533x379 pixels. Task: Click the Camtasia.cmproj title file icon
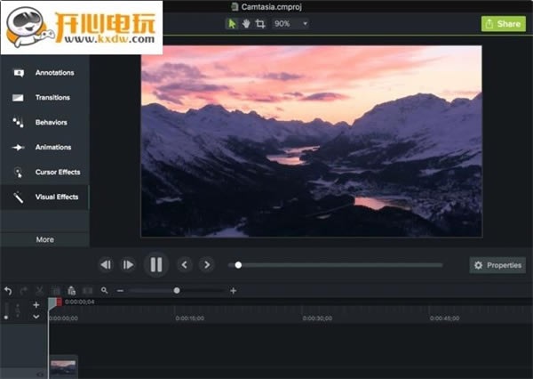pyautogui.click(x=235, y=6)
